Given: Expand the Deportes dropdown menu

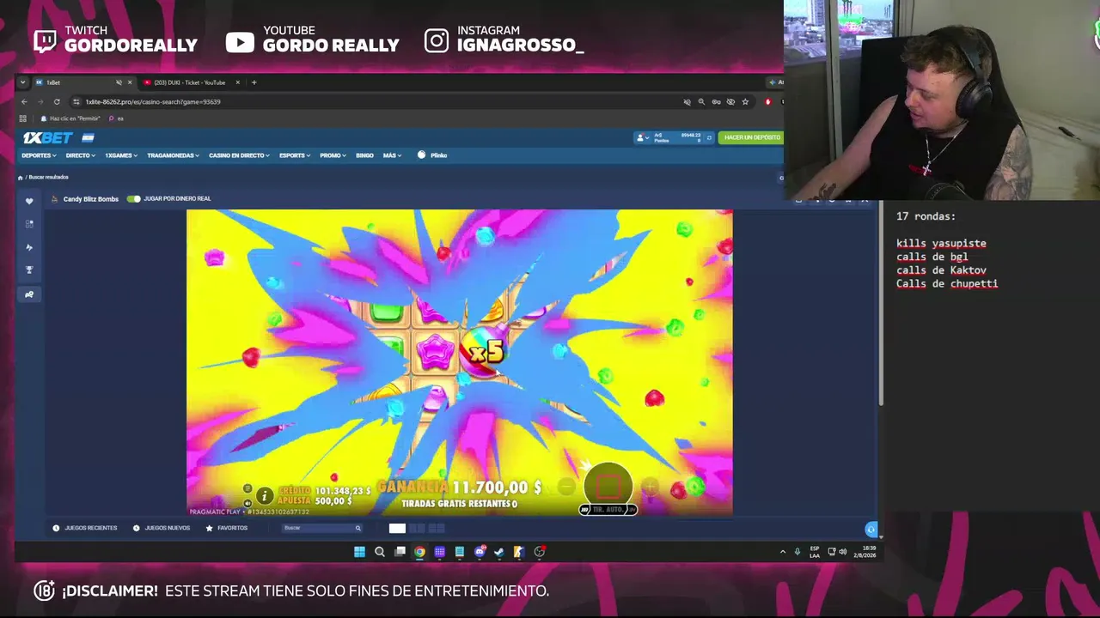Looking at the screenshot, I should coord(39,155).
